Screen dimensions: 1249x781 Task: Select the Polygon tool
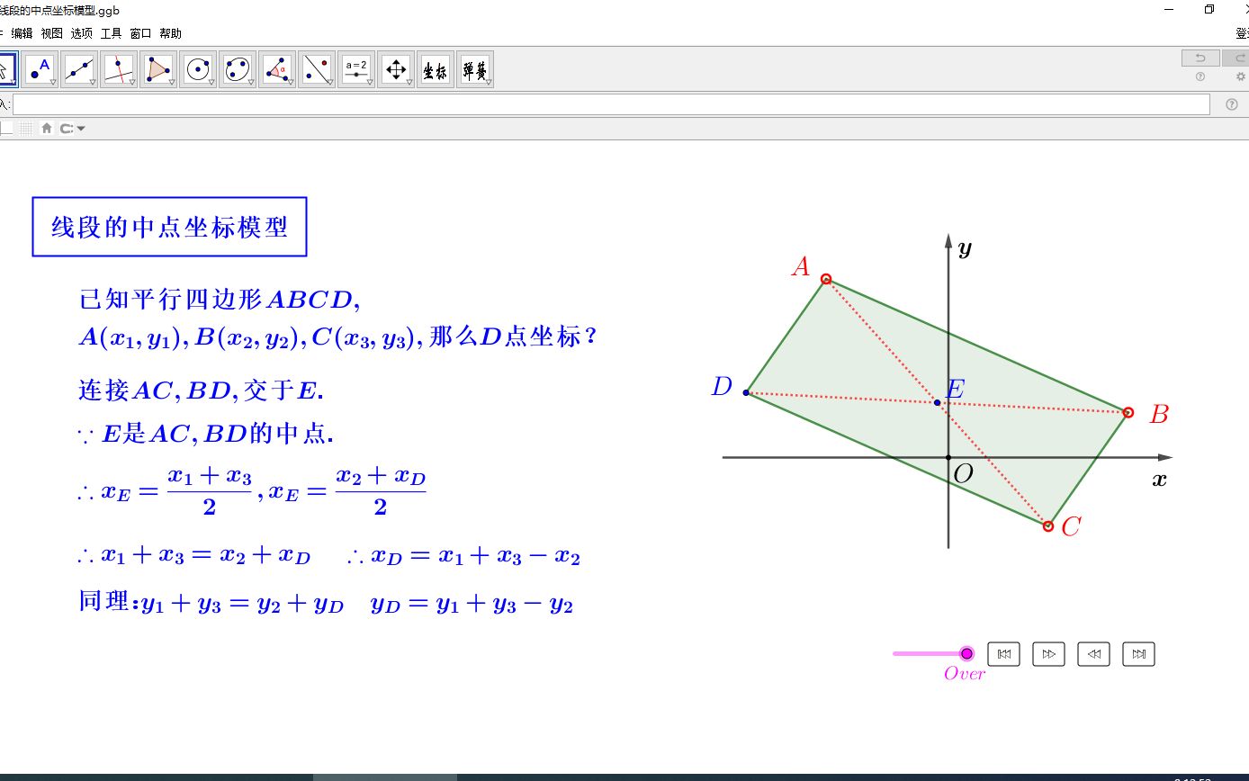158,69
